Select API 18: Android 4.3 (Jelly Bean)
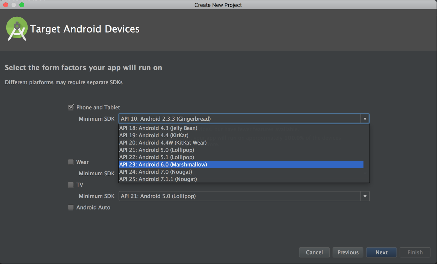The width and height of the screenshot is (437, 264). [x=158, y=128]
